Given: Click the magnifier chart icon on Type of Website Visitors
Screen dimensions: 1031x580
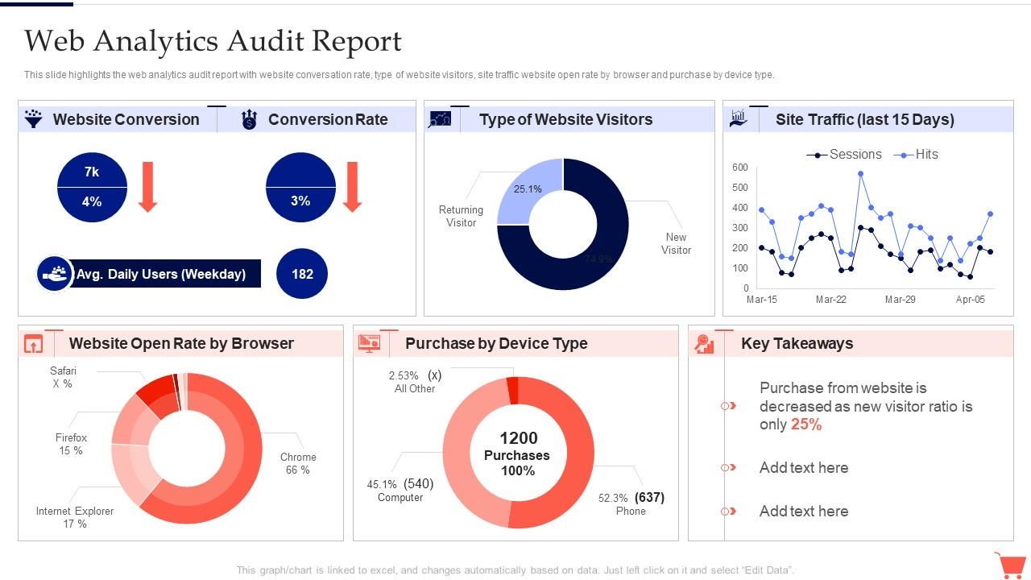Looking at the screenshot, I should 441,118.
